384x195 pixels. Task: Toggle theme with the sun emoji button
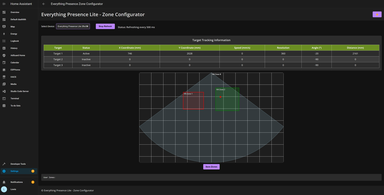pyautogui.click(x=377, y=14)
